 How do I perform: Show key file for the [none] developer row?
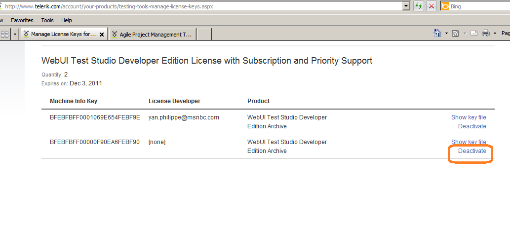pyautogui.click(x=469, y=142)
